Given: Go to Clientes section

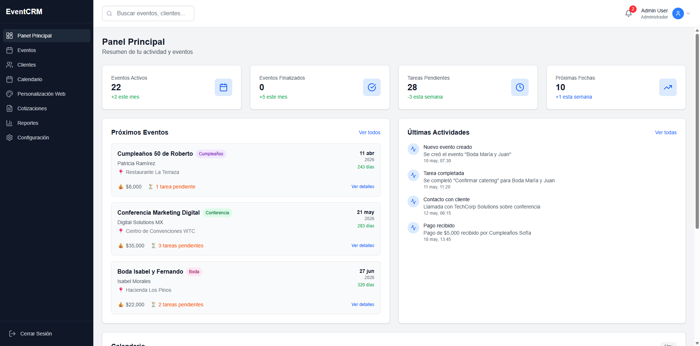Looking at the screenshot, I should tap(27, 65).
